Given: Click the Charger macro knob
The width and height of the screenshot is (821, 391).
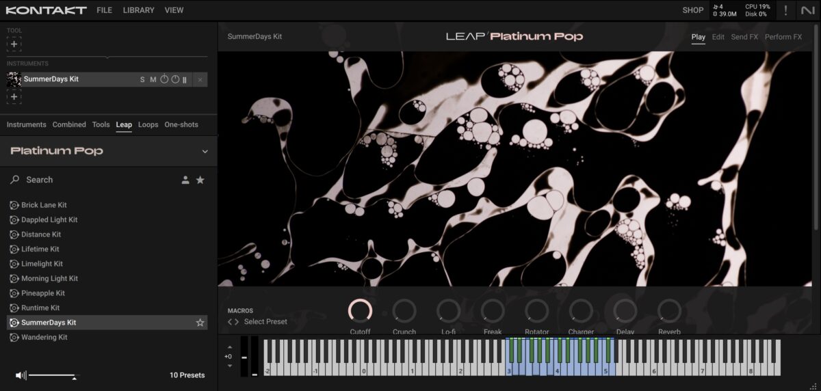Looking at the screenshot, I should click(581, 311).
